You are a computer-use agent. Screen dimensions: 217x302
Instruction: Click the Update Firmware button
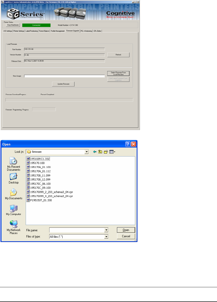pyautogui.click(x=63, y=84)
